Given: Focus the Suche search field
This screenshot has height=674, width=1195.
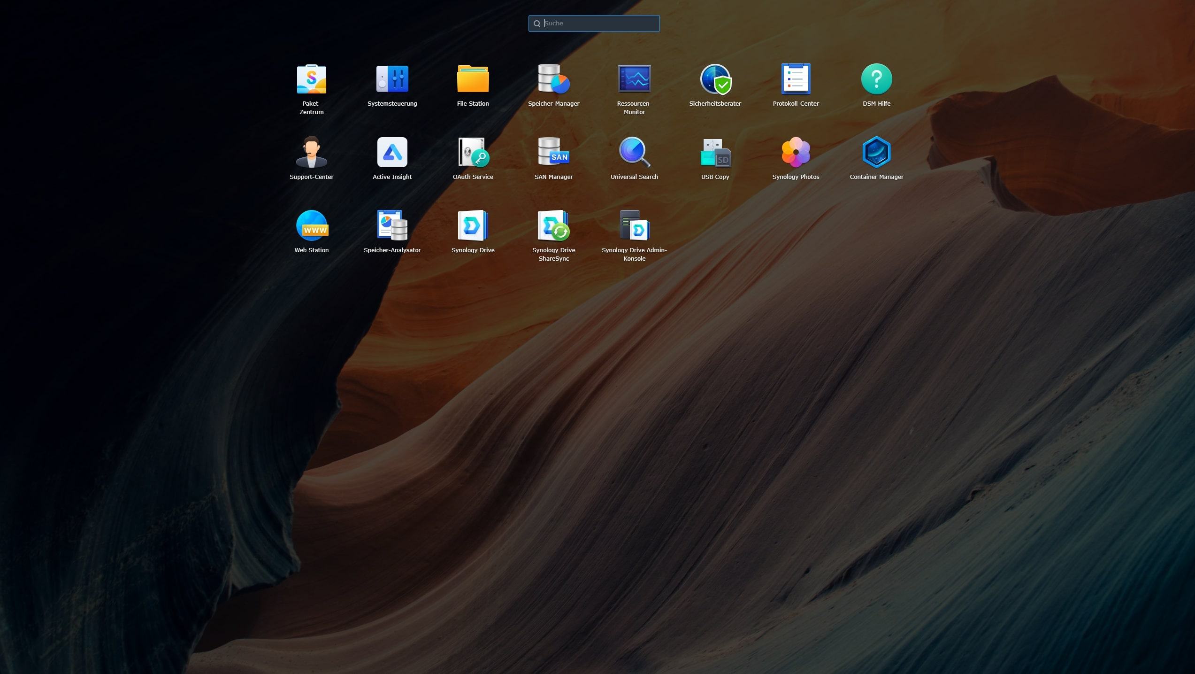Looking at the screenshot, I should 594,23.
